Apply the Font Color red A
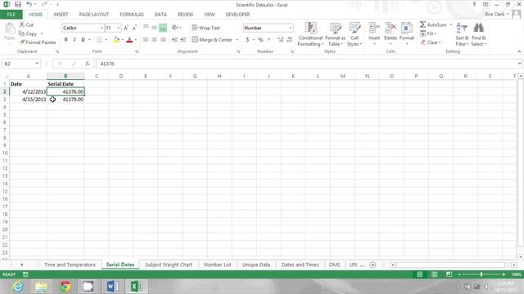The image size is (524, 294). point(129,40)
